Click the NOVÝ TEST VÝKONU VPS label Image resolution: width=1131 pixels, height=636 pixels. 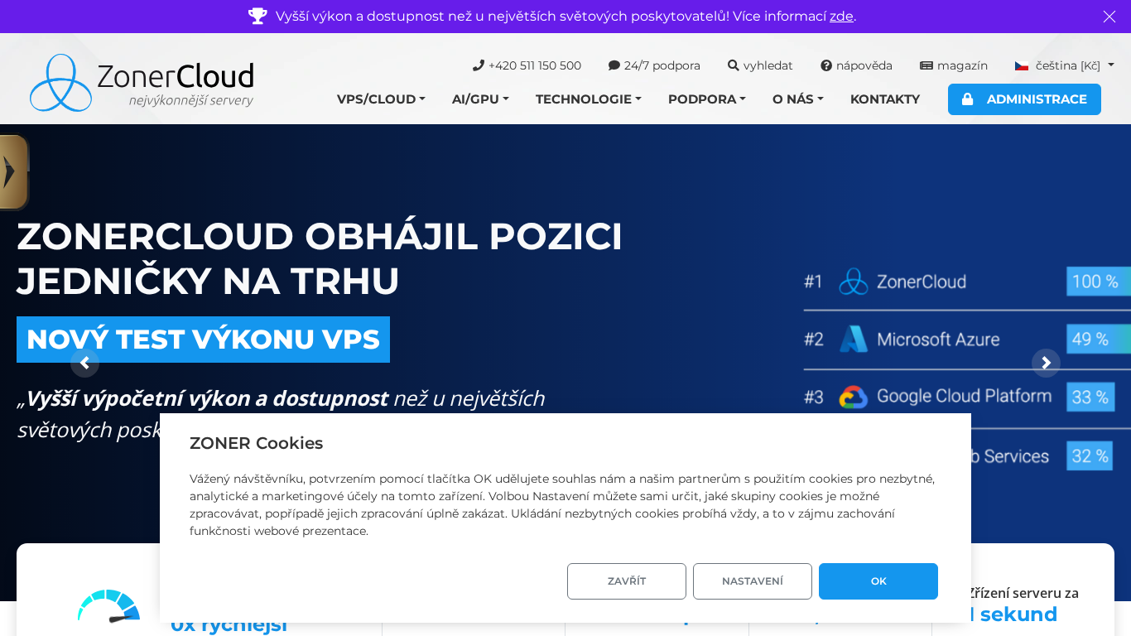pos(203,340)
